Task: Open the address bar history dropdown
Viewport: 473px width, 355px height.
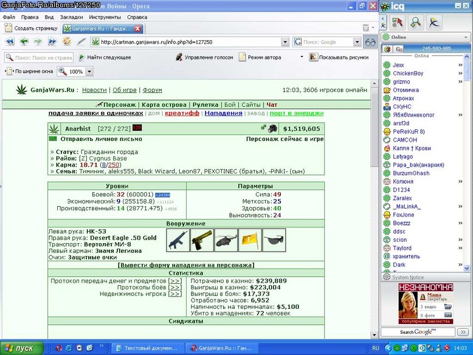Action: coord(285,42)
